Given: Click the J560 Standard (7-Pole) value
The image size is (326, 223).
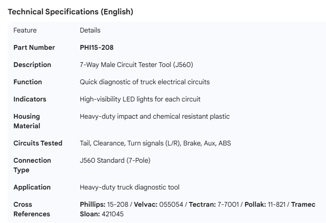Looking at the screenshot, I should pyautogui.click(x=115, y=160).
